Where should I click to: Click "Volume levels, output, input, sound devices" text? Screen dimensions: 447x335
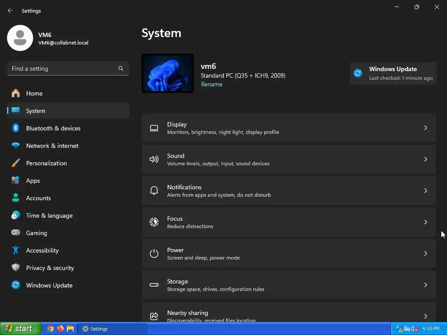pyautogui.click(x=218, y=164)
